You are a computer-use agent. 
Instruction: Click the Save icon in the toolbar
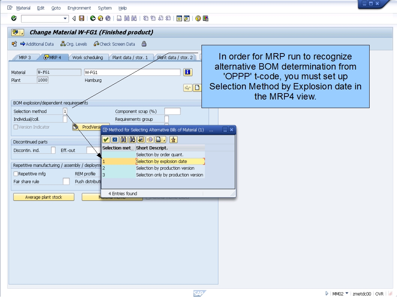coord(81,18)
